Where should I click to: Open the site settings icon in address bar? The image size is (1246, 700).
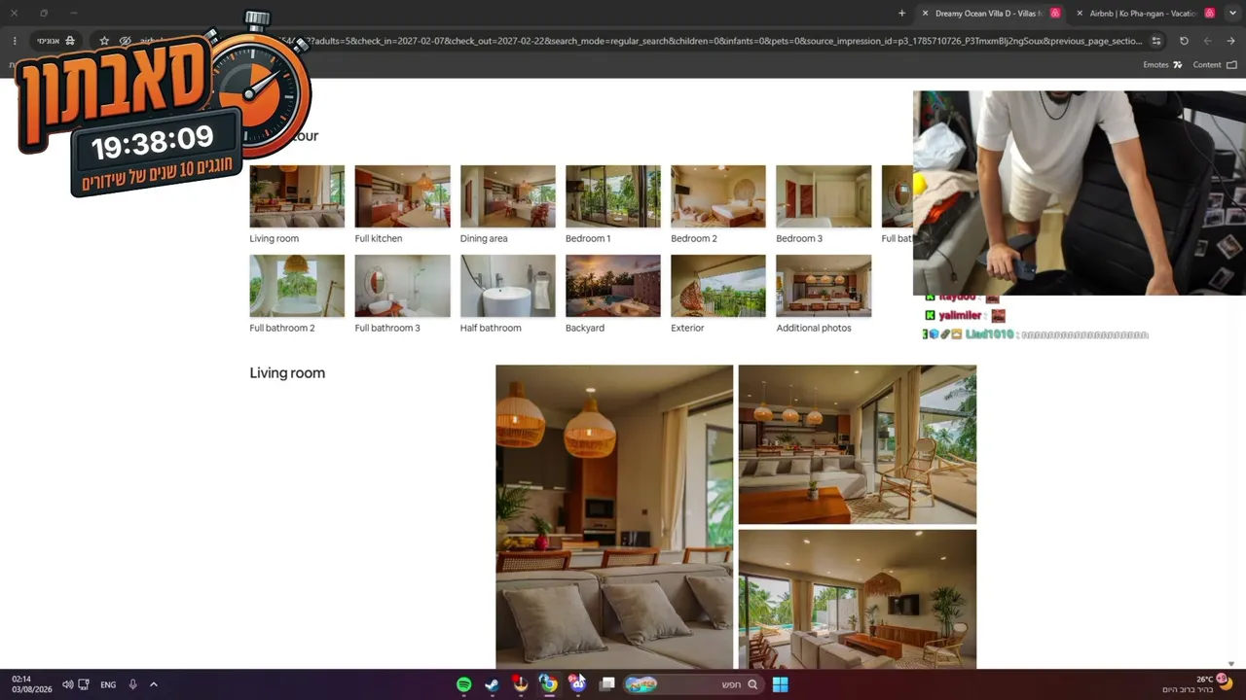click(x=1156, y=41)
